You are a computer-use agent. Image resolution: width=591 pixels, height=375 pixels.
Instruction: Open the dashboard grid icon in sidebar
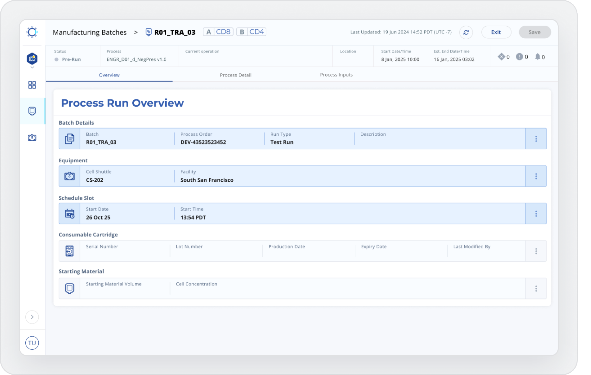[32, 85]
